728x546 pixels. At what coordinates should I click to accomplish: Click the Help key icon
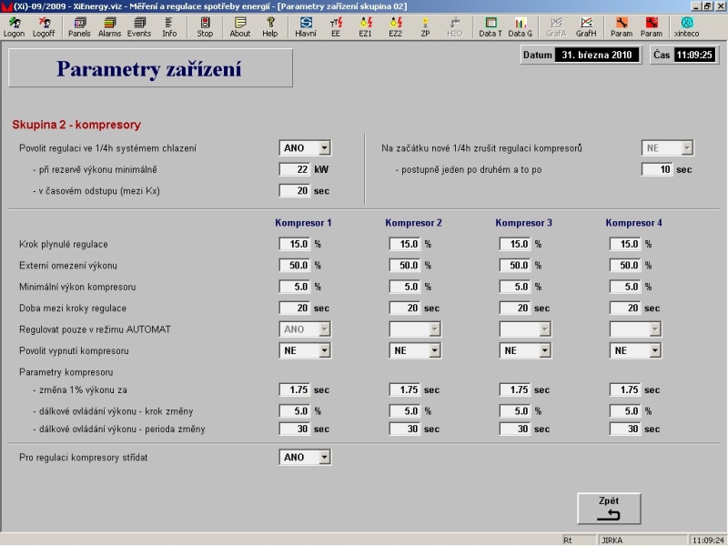coord(269,27)
